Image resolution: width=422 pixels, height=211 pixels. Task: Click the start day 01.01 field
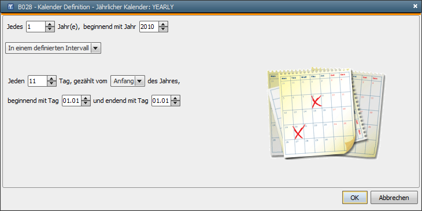72,101
